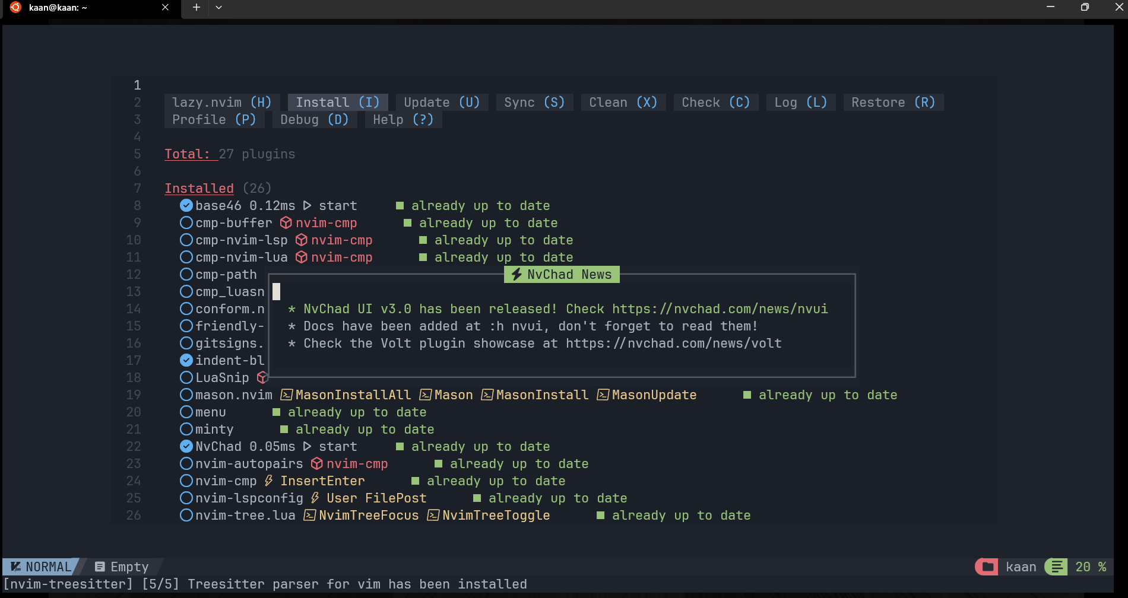Click the command icon before MasonInstallAll
The image size is (1128, 598).
click(287, 395)
